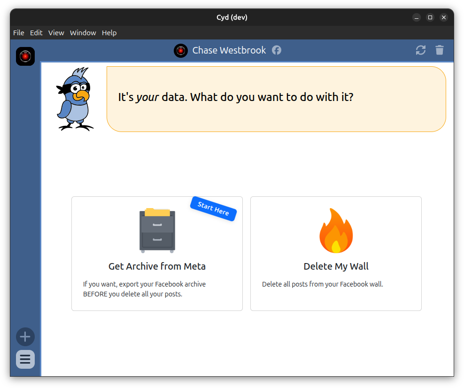Choose the Get Archive from Meta heading
The height and width of the screenshot is (388, 464).
tap(157, 266)
